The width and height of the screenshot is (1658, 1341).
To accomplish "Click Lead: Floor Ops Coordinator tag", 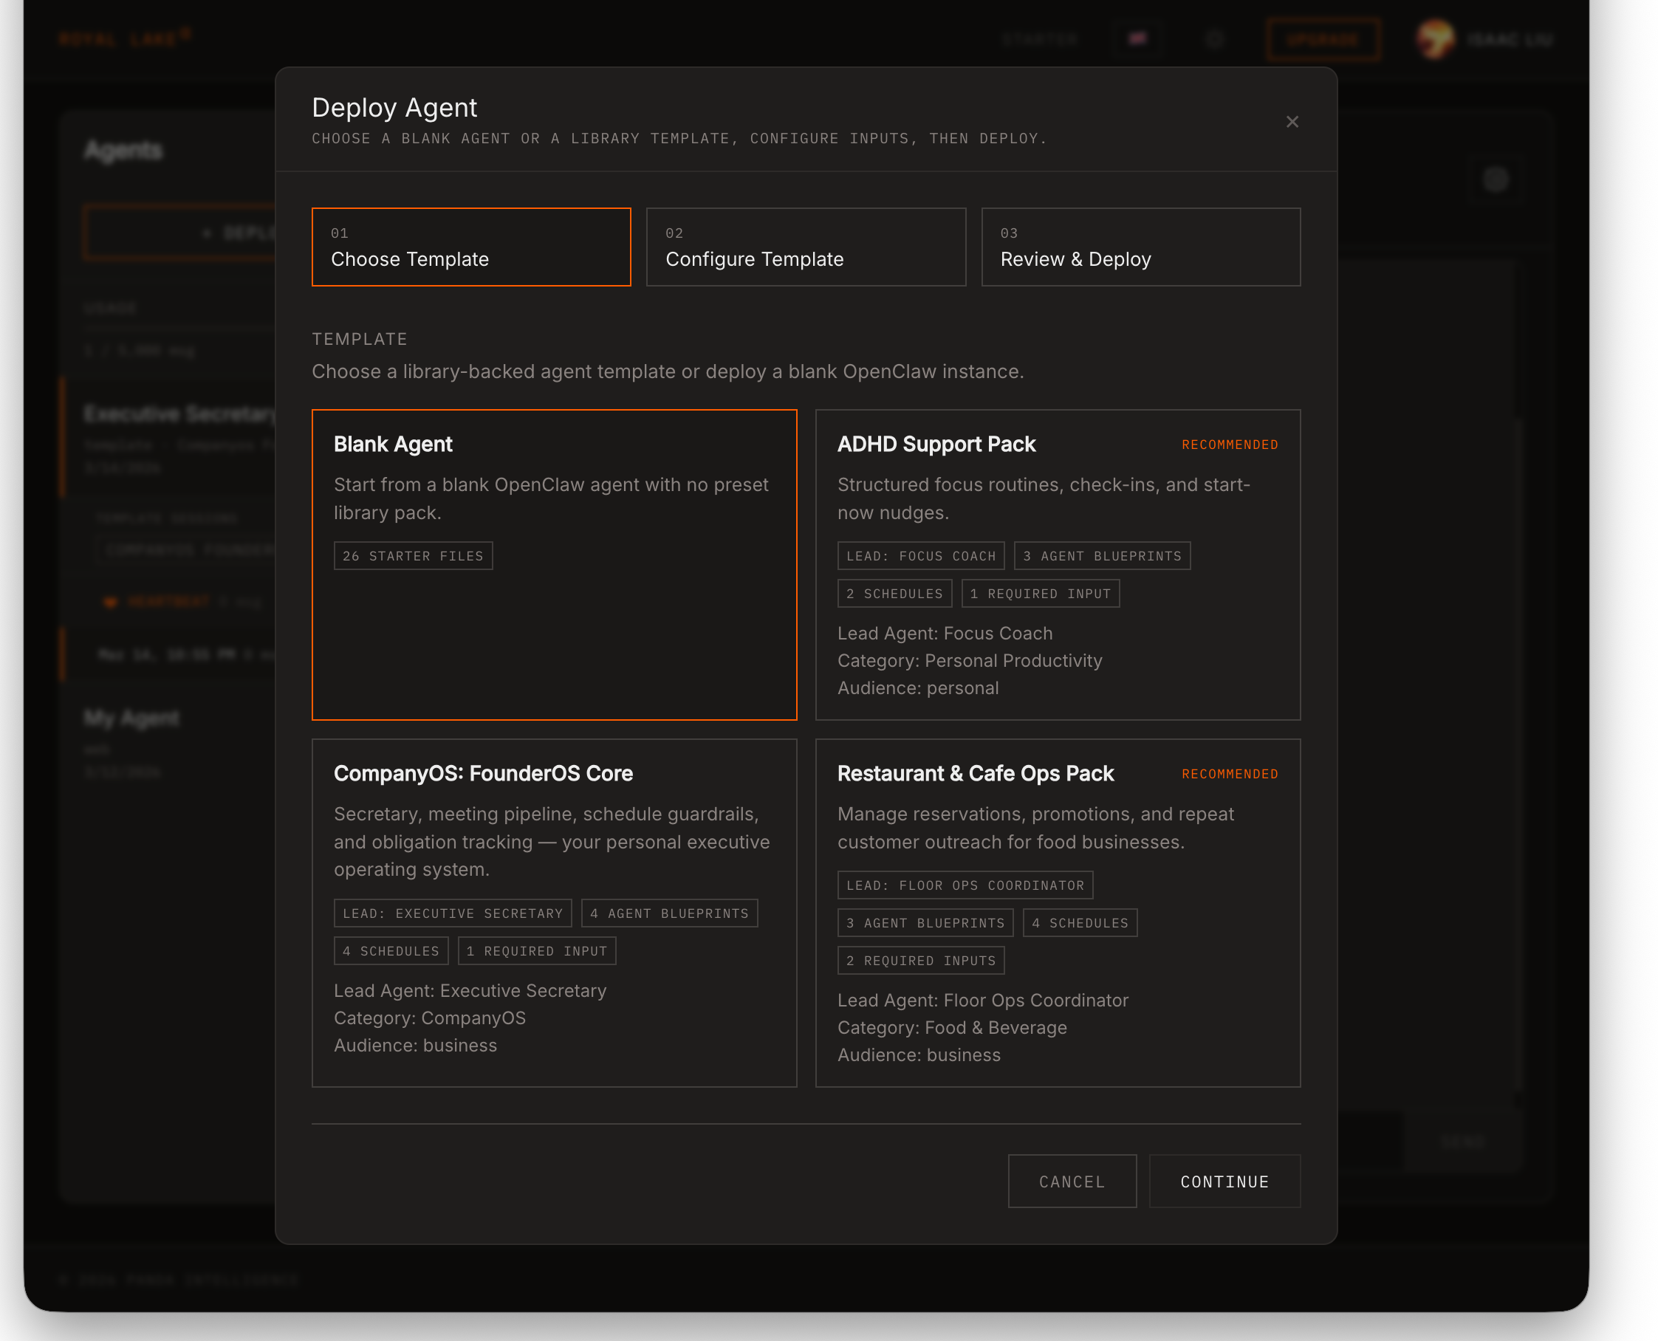I will pyautogui.click(x=965, y=885).
